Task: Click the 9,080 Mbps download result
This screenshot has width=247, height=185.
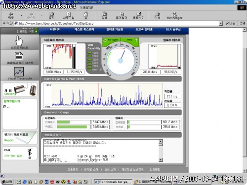Action: [x=53, y=72]
